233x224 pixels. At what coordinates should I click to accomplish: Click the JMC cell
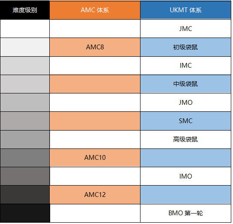(186, 28)
